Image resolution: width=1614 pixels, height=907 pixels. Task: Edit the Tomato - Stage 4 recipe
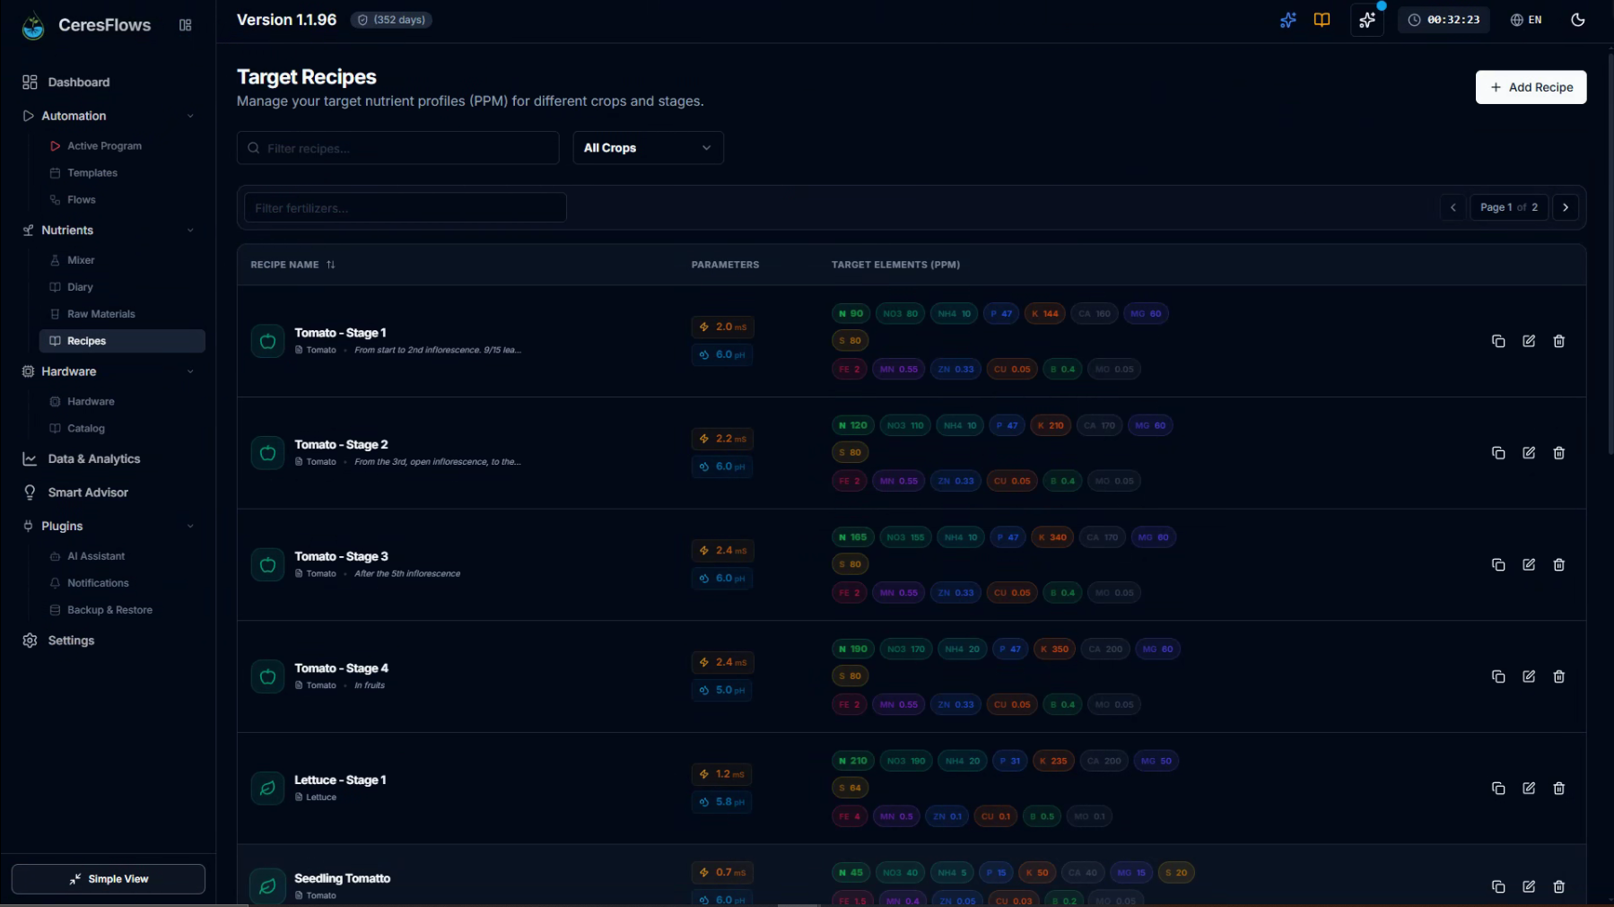pyautogui.click(x=1529, y=676)
